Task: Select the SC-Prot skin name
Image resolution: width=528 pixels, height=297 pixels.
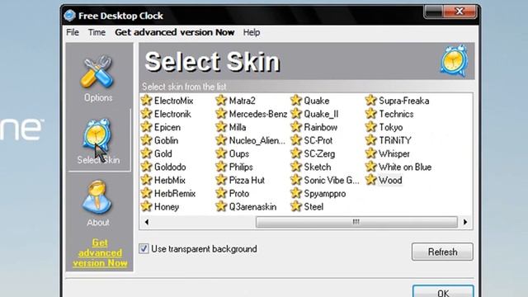Action: tap(318, 140)
